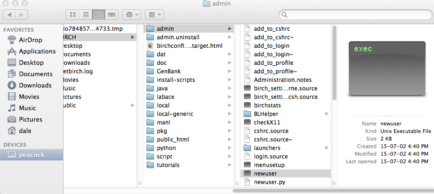Go to Downloads in the sidebar
Screen dimensions: 434x194
pos(35,85)
